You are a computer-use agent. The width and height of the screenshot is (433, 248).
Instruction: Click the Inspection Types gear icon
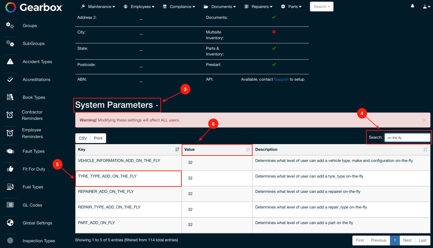[x=10, y=241]
